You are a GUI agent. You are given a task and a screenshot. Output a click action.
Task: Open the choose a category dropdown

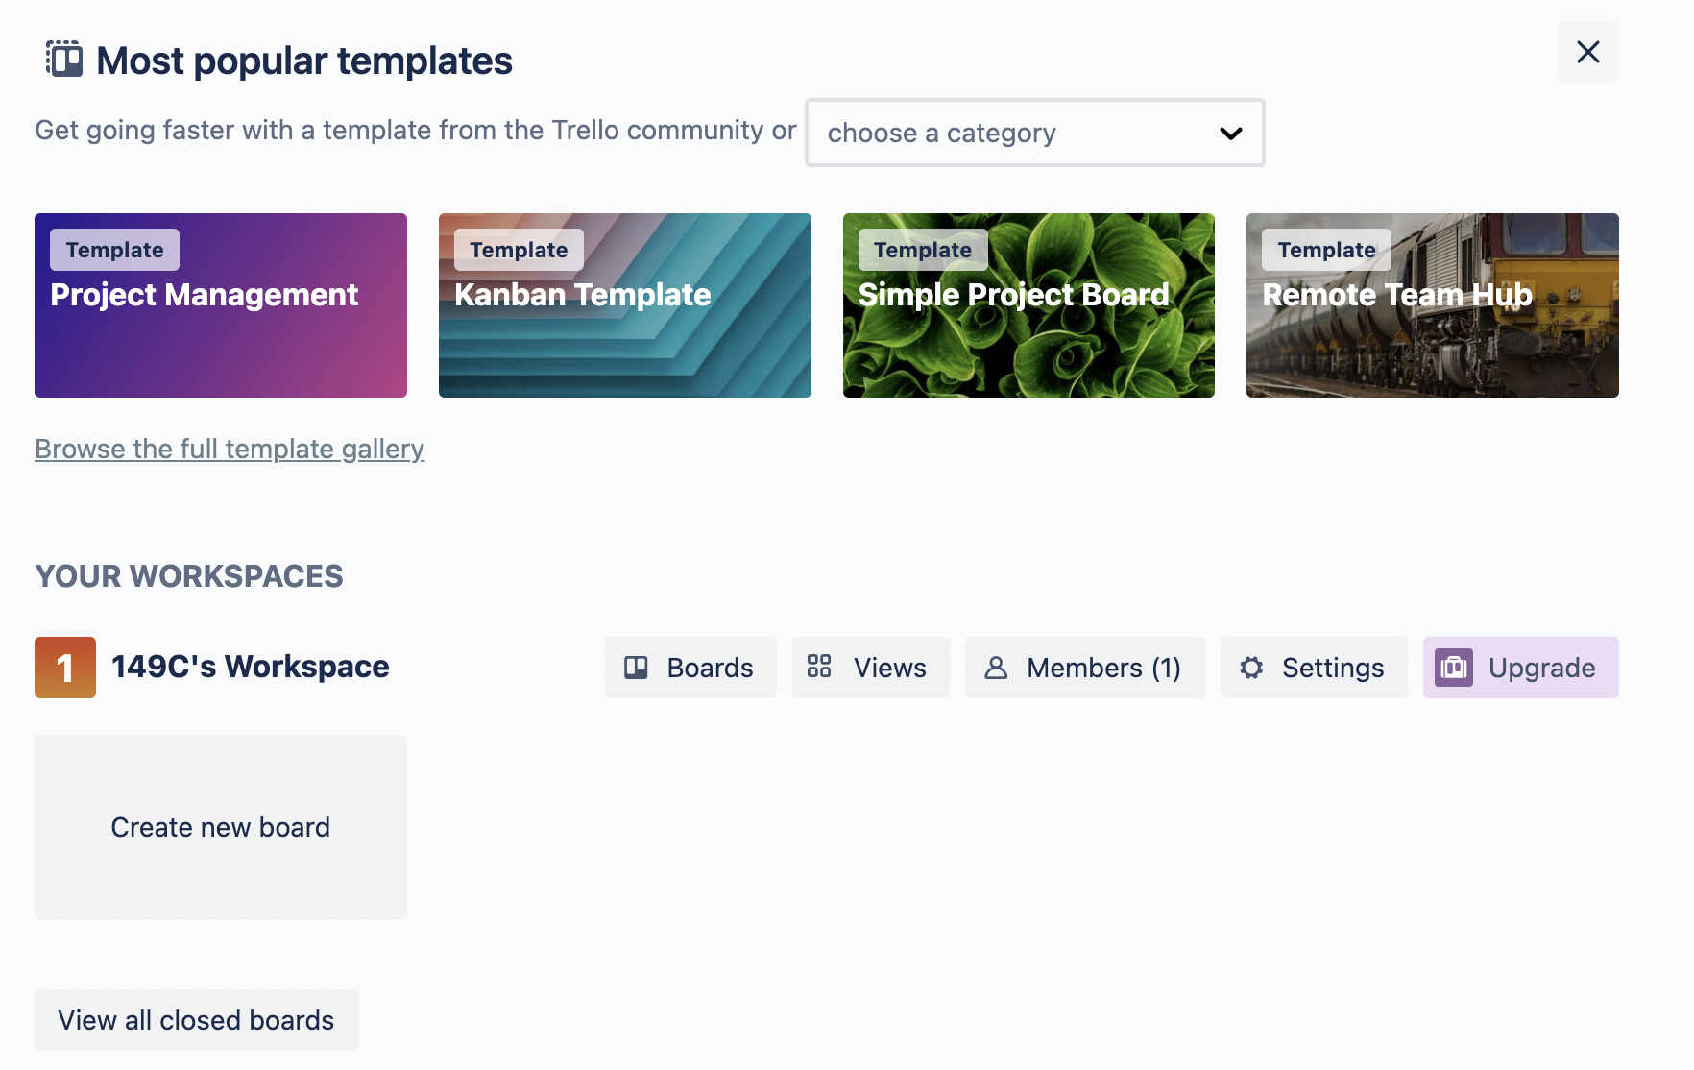[1034, 133]
